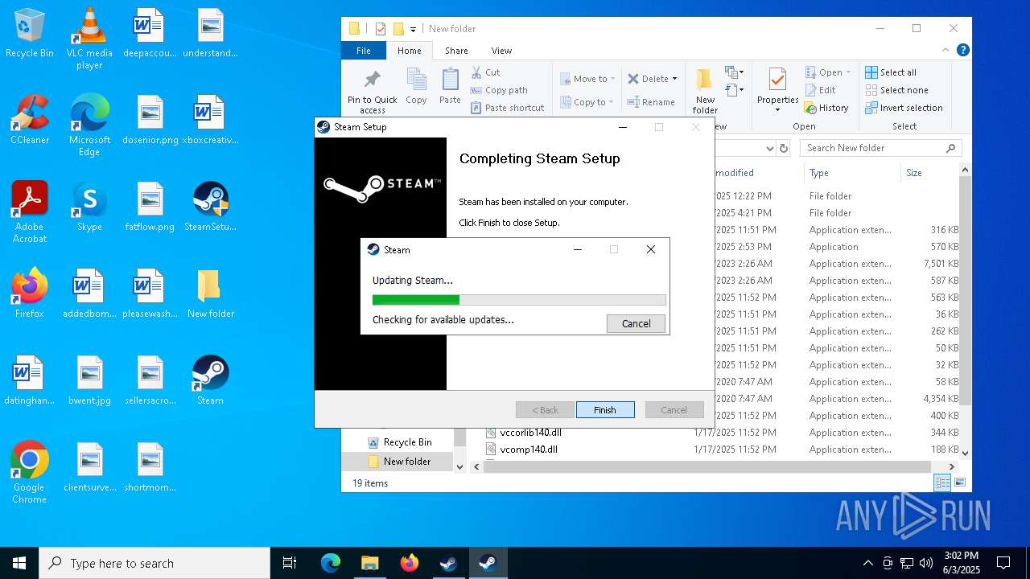Viewport: 1030px width, 579px height.
Task: Click the Search New folder field
Action: (x=881, y=148)
